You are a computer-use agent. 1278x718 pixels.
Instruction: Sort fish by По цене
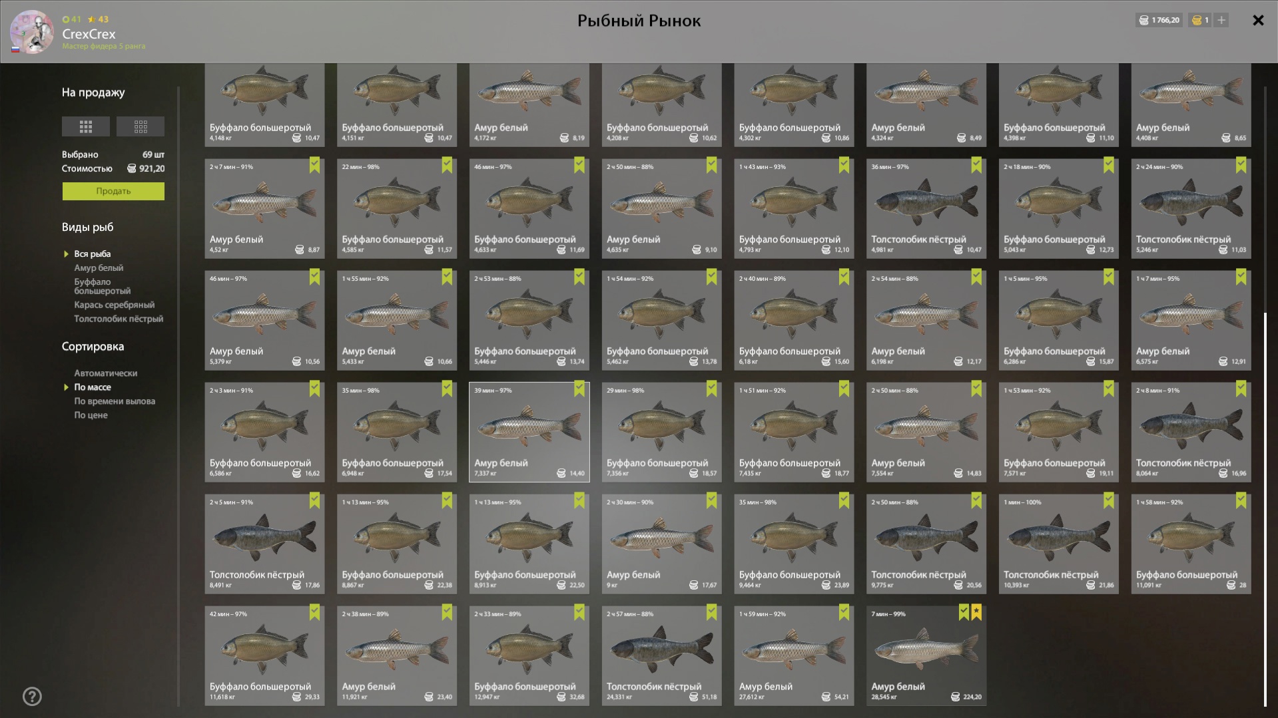pyautogui.click(x=91, y=415)
